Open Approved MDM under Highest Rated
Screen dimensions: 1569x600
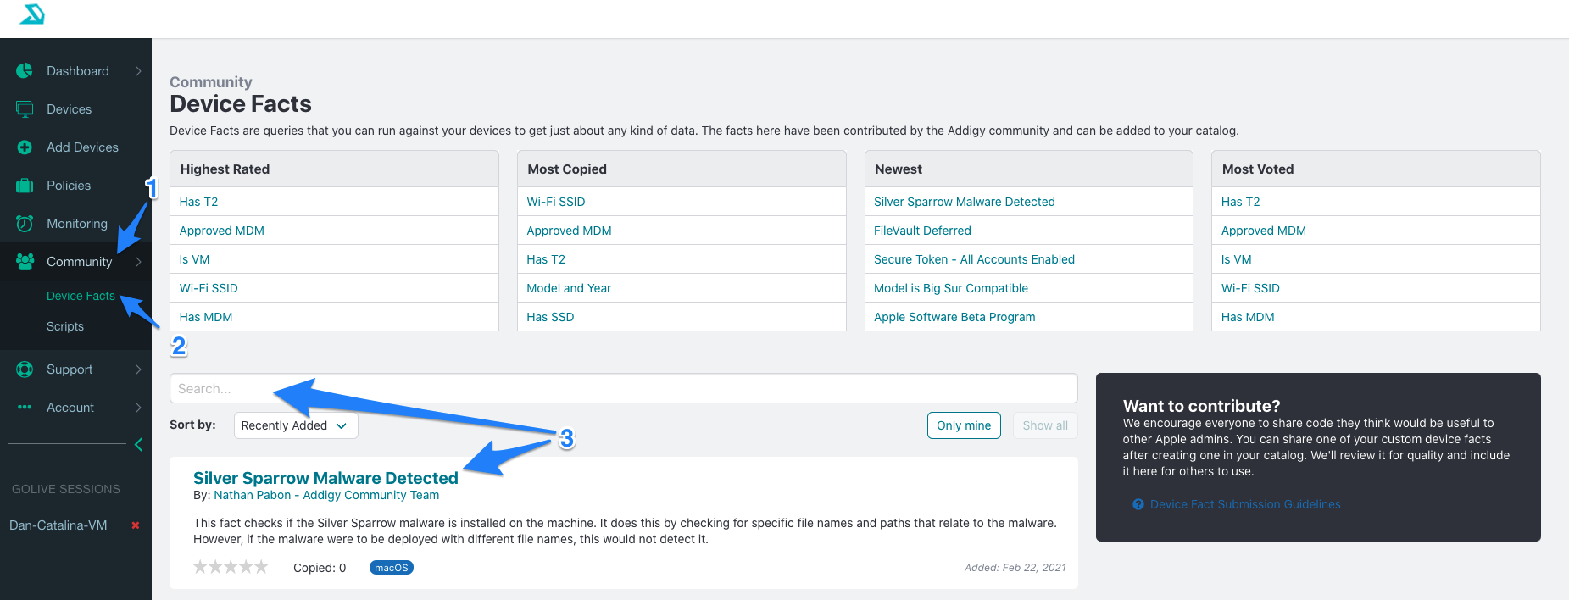(x=222, y=231)
